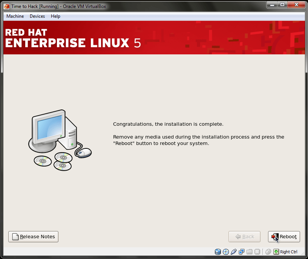
Task: Click the greyed-out Back button
Action: click(244, 237)
